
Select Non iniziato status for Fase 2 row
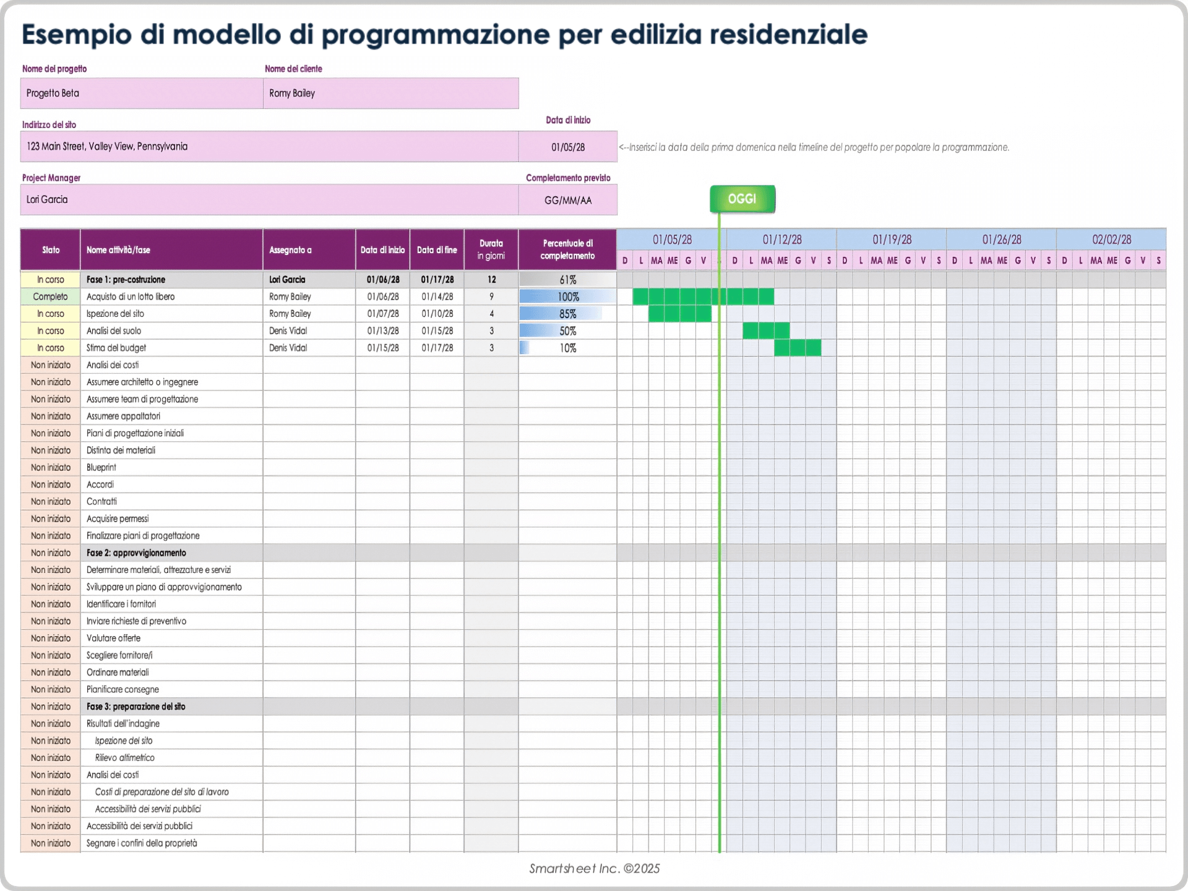[51, 553]
